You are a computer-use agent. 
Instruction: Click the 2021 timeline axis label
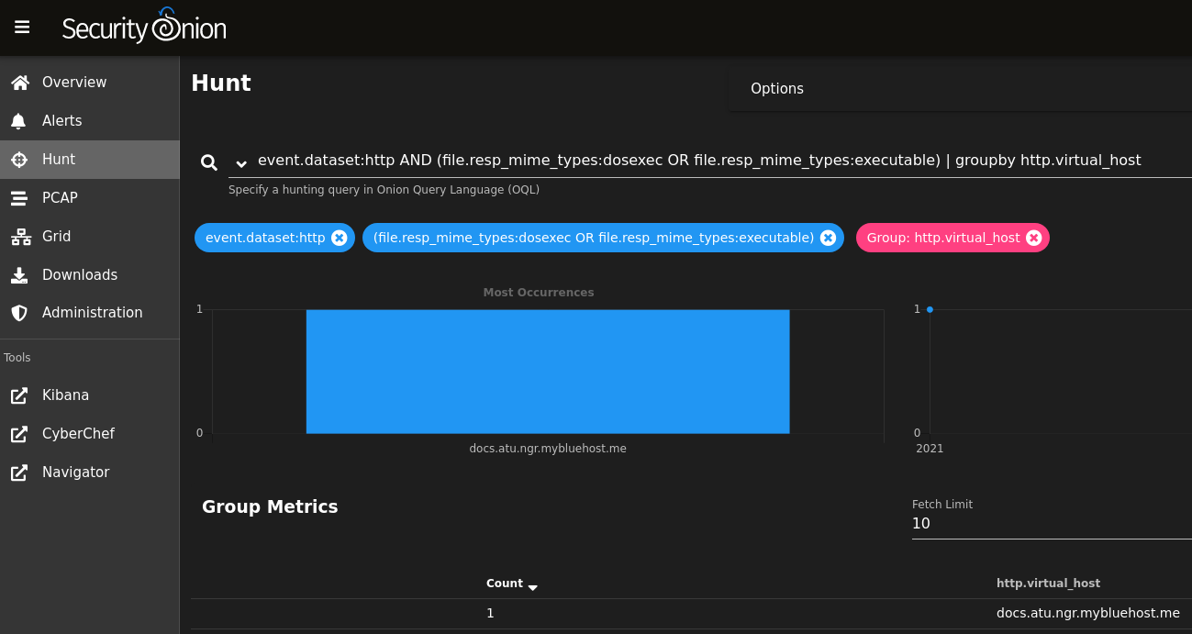[x=930, y=449]
